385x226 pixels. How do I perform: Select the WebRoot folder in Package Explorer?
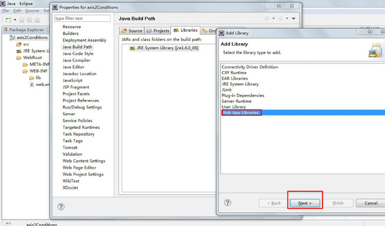32,57
